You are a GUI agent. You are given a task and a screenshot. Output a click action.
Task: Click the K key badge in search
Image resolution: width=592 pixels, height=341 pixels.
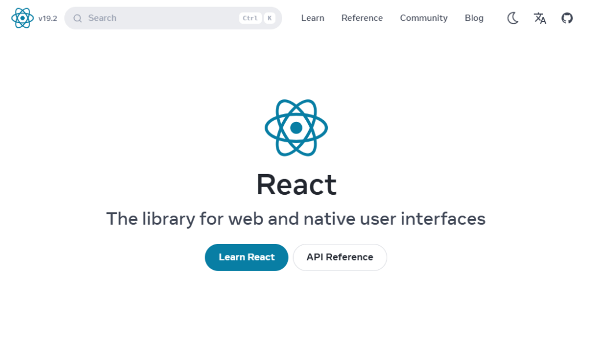point(269,18)
